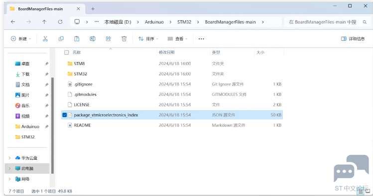
Task: Click the monitor icon in address bar
Action: click(x=77, y=22)
